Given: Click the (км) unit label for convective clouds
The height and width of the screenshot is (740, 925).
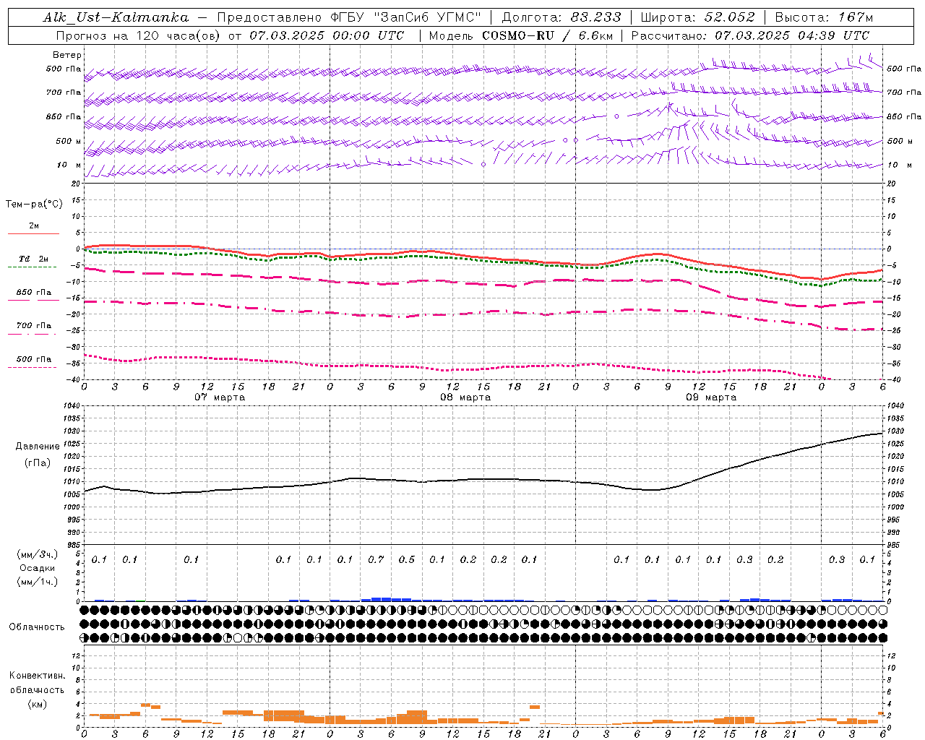Looking at the screenshot, I should tap(37, 704).
